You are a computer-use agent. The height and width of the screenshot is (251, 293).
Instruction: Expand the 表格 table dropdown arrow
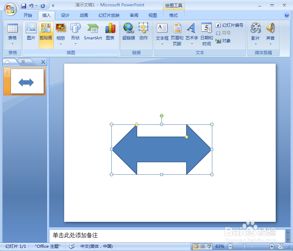tap(13, 44)
